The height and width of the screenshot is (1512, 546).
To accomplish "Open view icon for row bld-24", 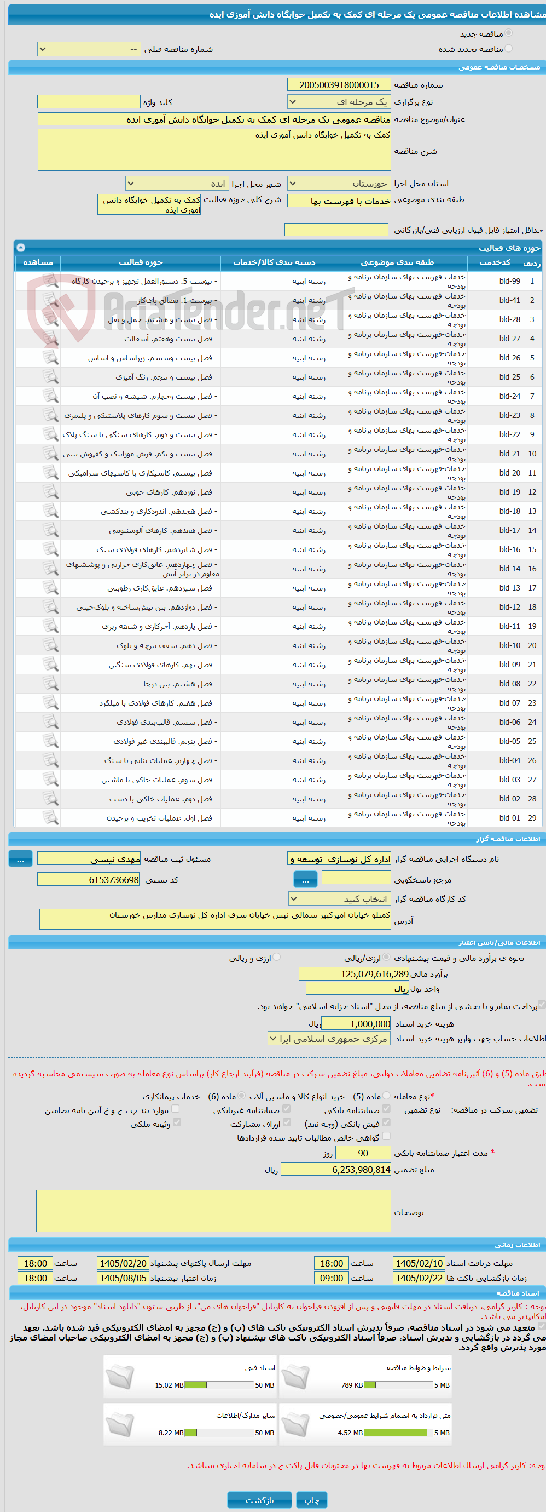I will coord(50,396).
